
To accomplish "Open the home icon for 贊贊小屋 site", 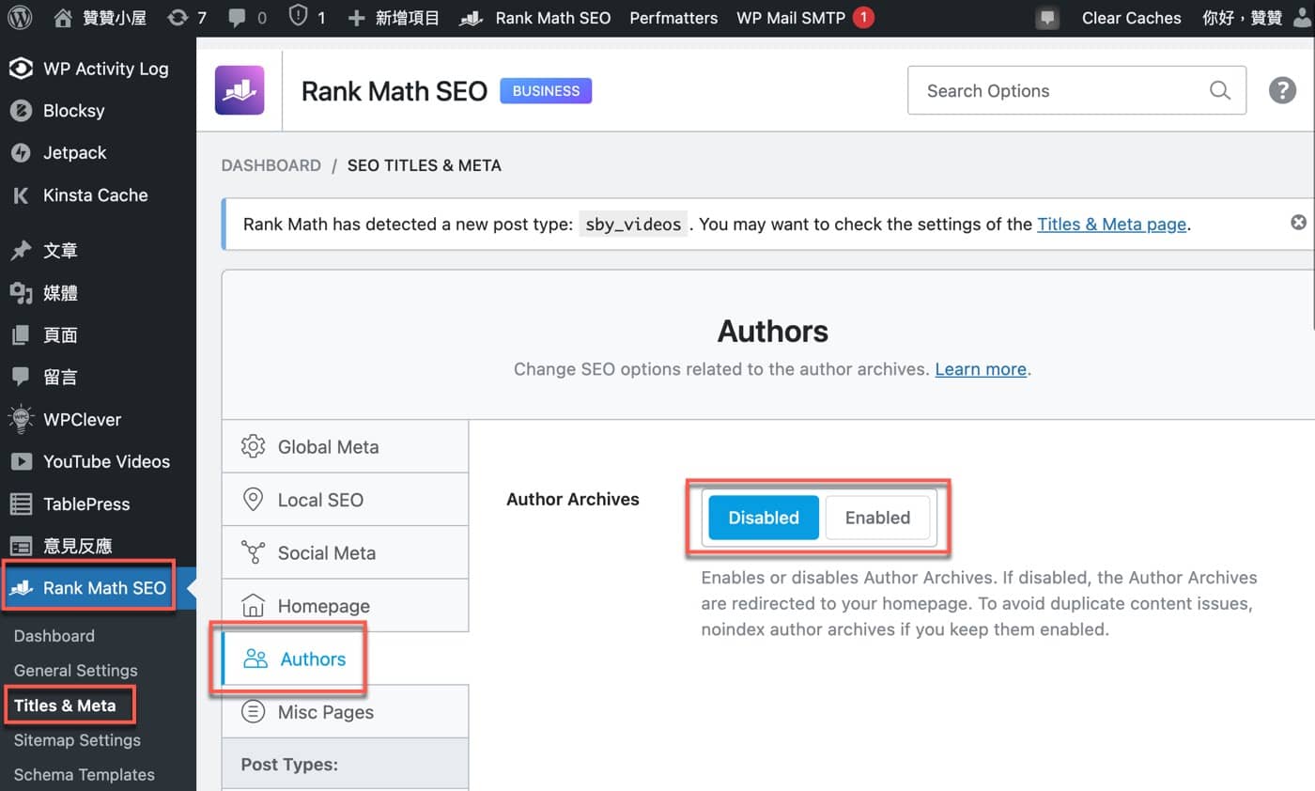I will click(x=63, y=18).
